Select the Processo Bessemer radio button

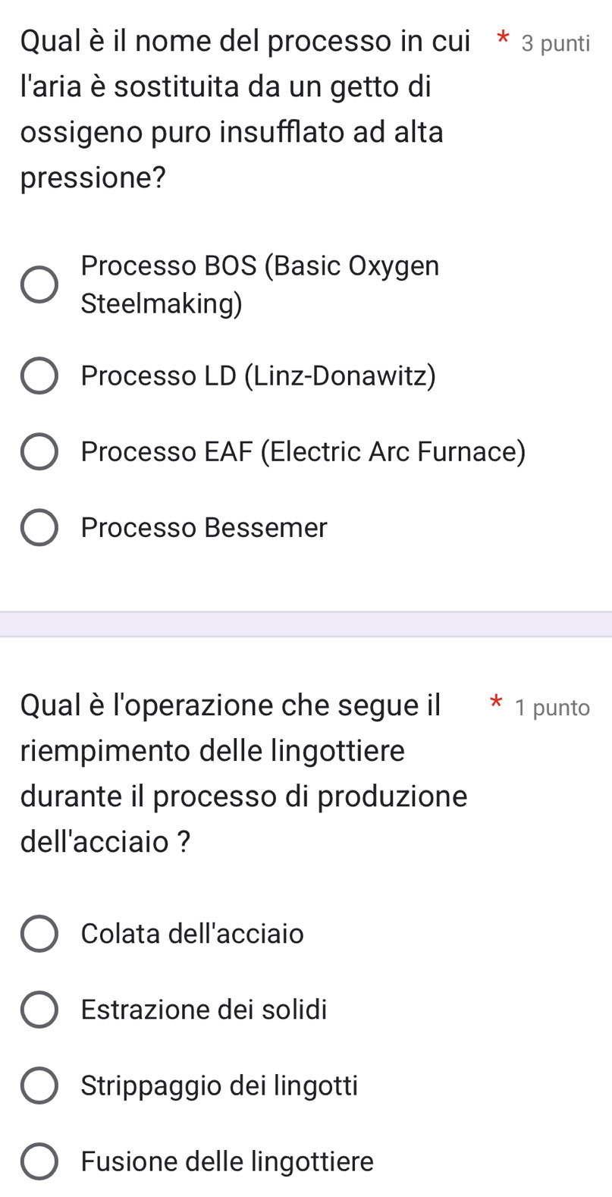[39, 528]
